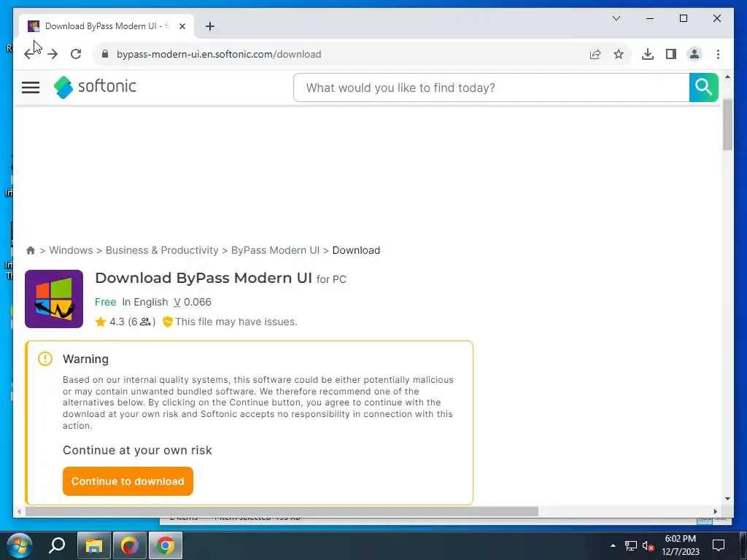747x560 pixels.
Task: Click the home breadcrumb icon
Action: tap(31, 251)
